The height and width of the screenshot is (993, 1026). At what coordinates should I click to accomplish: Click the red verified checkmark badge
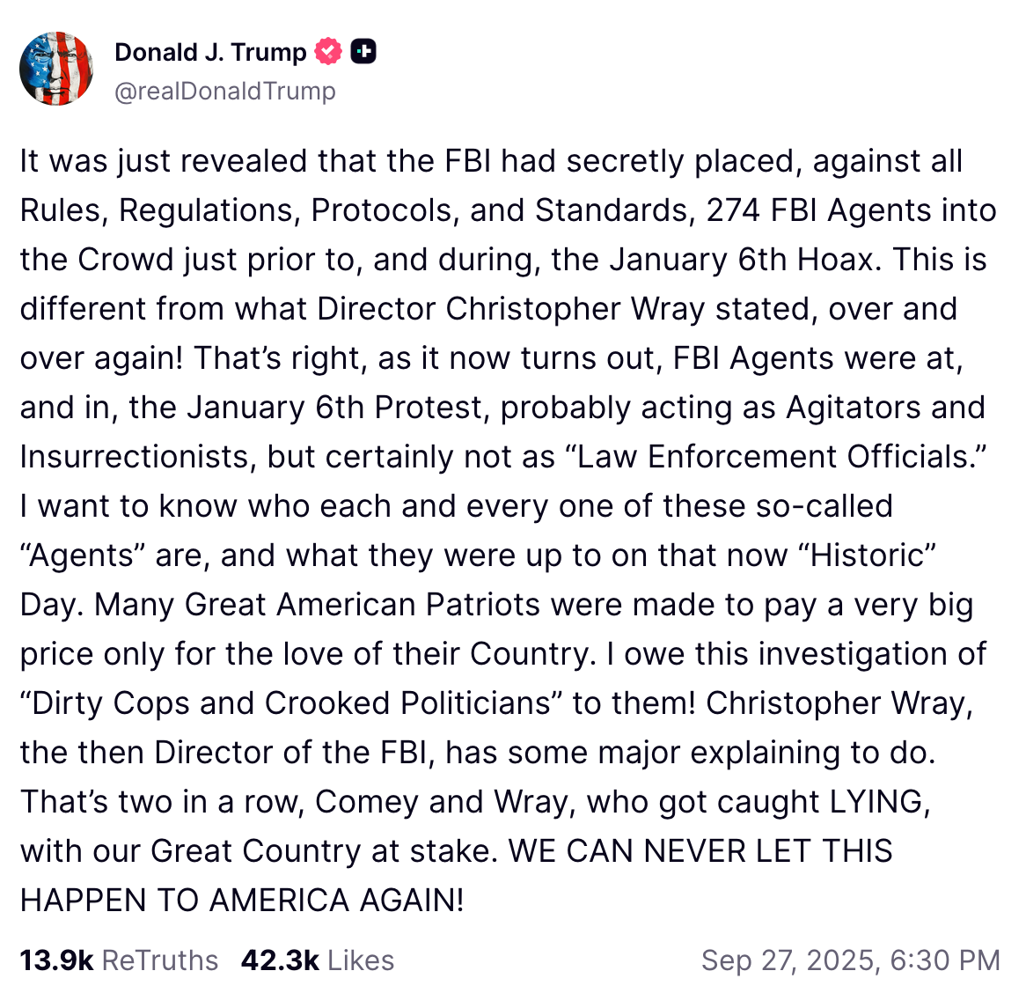[x=328, y=51]
